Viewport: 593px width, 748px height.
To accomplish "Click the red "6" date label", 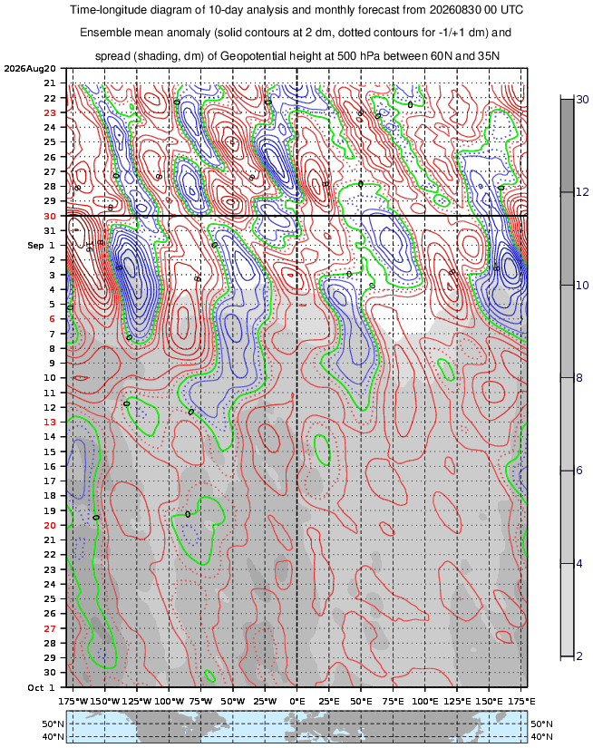I will pos(53,319).
